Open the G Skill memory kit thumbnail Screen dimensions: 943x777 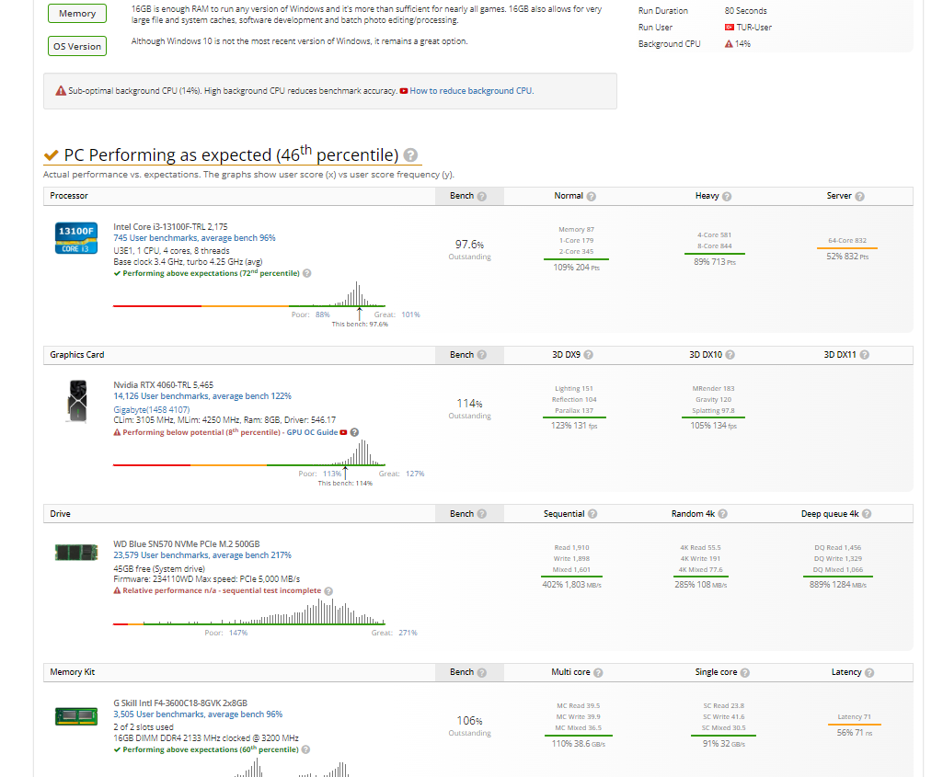[76, 716]
